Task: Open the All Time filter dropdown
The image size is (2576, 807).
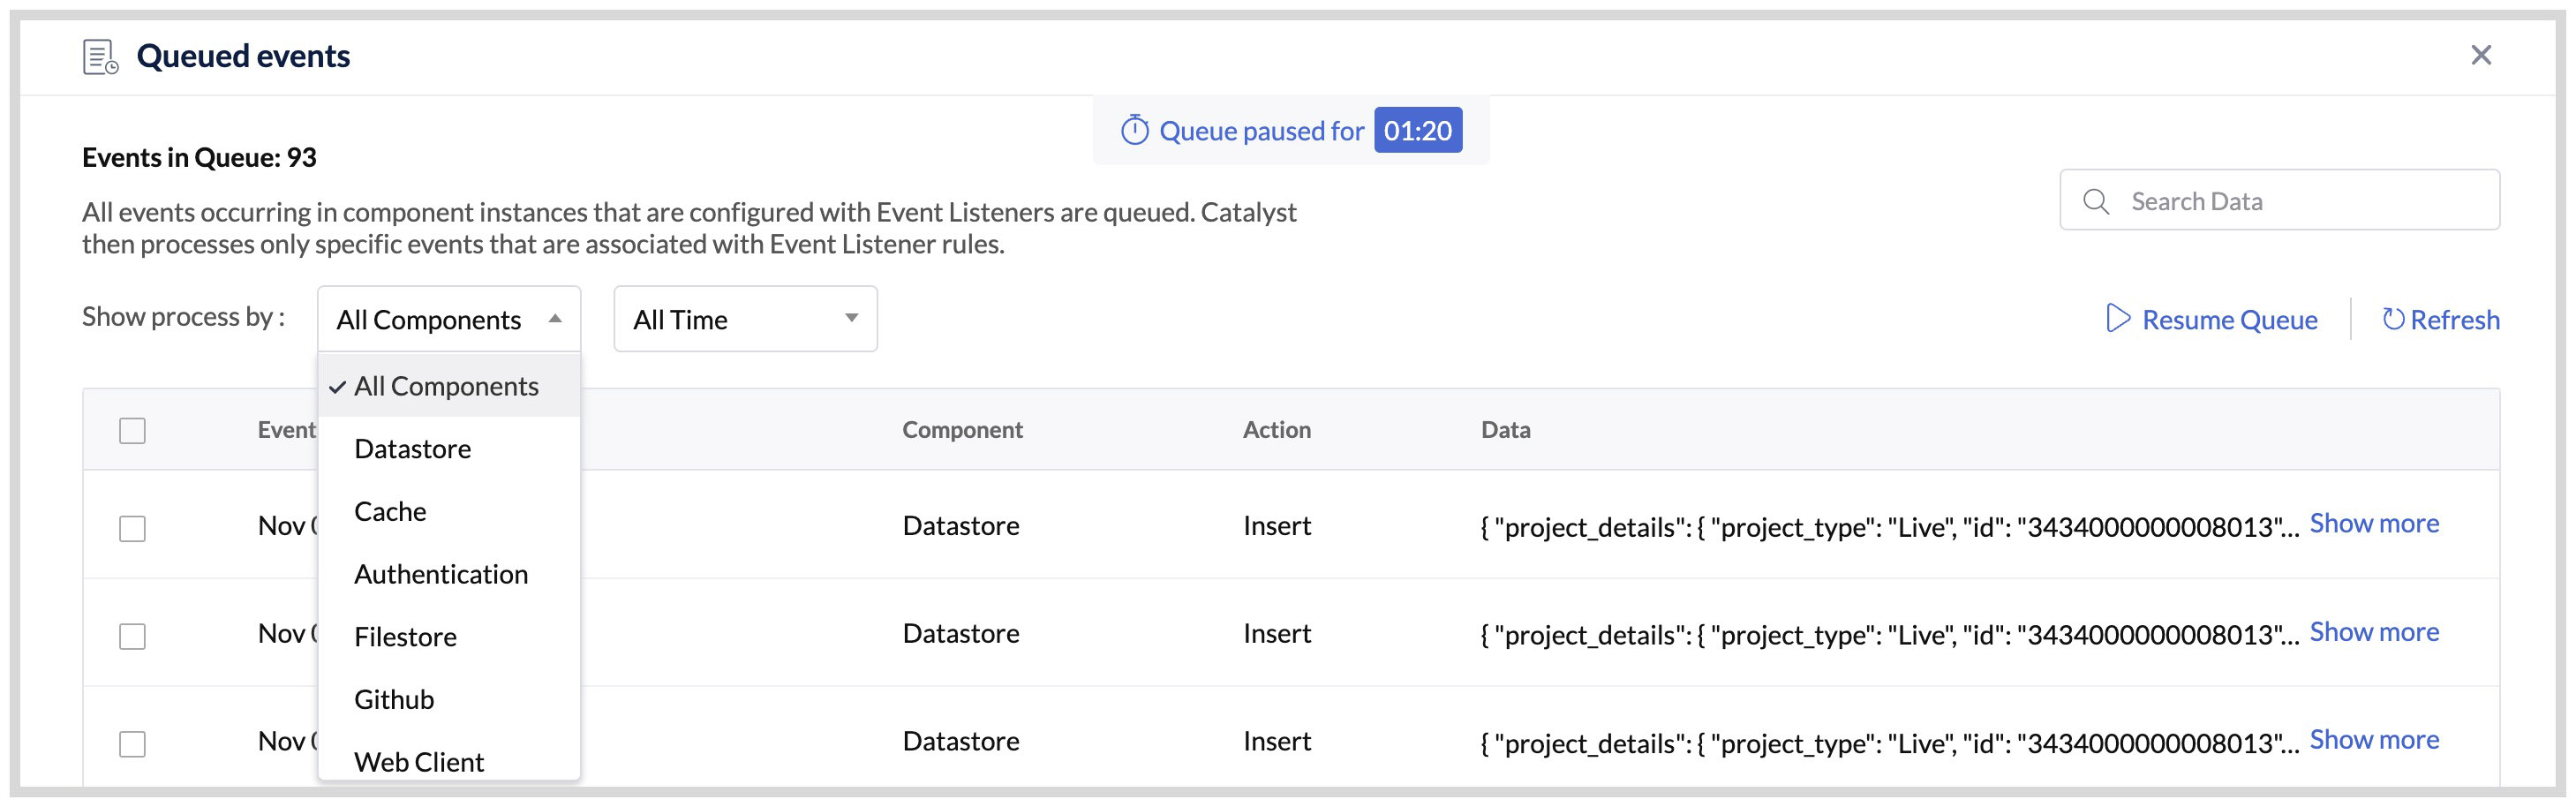Action: (x=744, y=318)
